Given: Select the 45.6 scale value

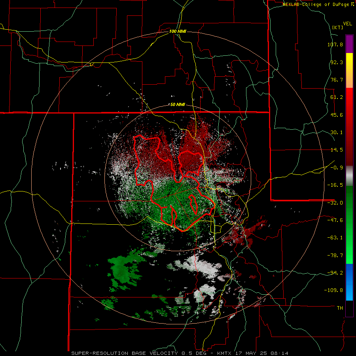Looking at the screenshot, I should [337, 115].
